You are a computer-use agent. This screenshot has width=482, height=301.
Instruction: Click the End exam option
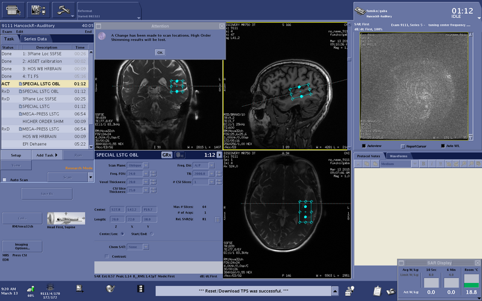[x=88, y=32]
